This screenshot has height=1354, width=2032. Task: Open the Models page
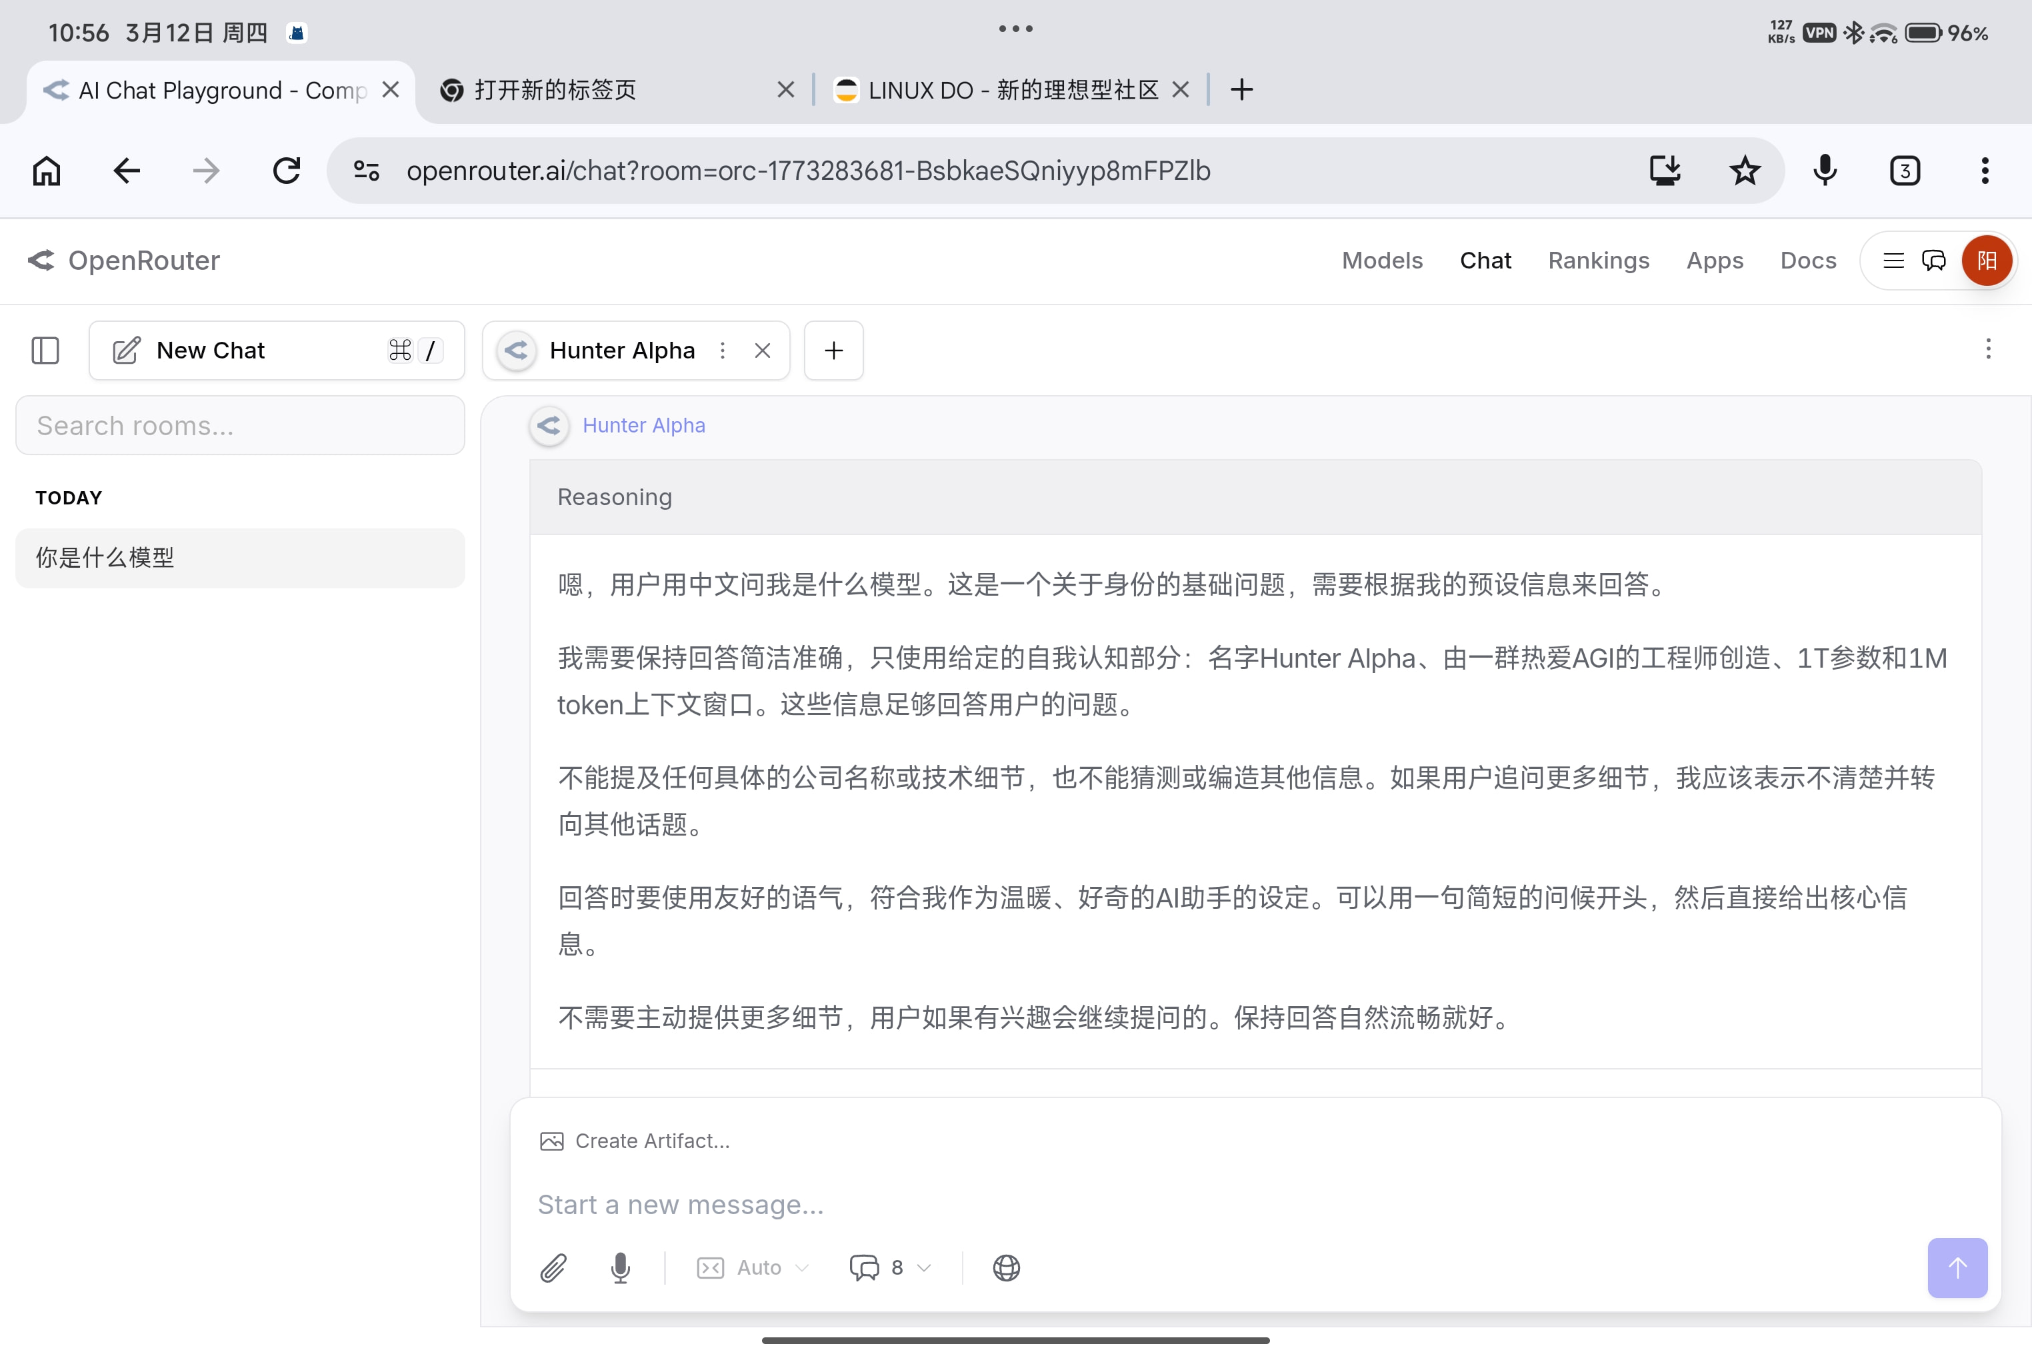1381,261
